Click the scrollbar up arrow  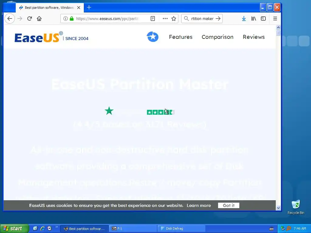[x=278, y=27]
